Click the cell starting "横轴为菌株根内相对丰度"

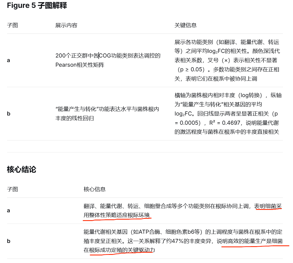(x=228, y=114)
